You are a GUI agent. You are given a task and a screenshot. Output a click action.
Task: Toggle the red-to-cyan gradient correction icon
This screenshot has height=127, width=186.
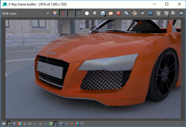[19, 123]
